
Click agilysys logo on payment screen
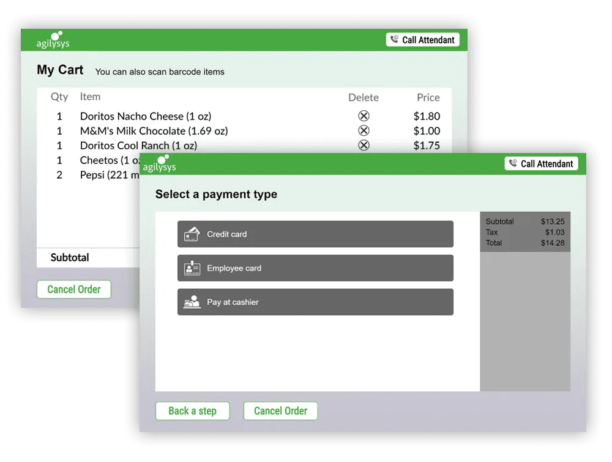(159, 164)
